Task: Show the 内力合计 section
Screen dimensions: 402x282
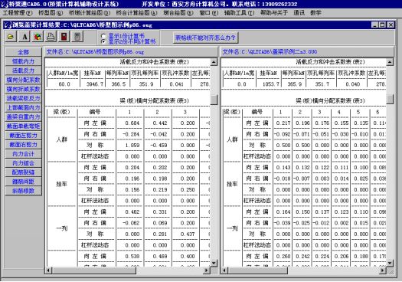Action: coord(23,154)
